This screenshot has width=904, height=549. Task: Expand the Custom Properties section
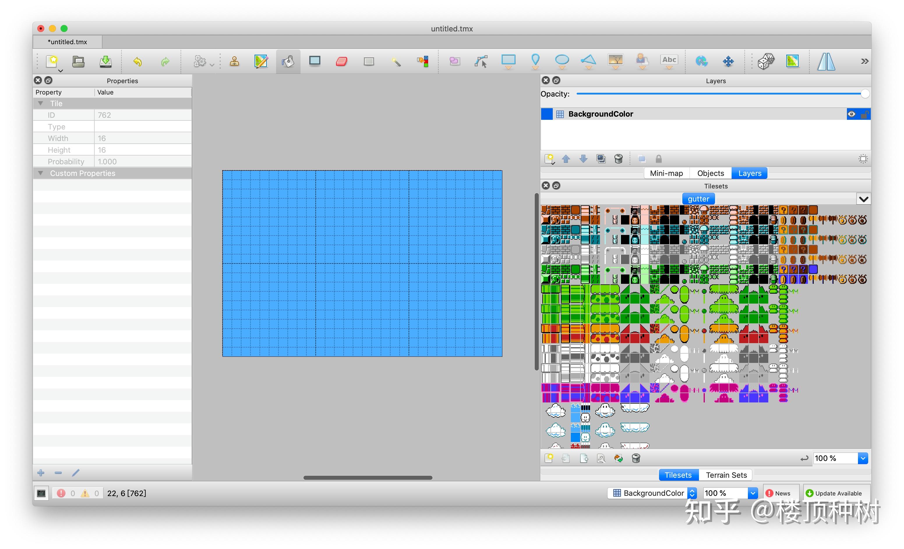(x=41, y=173)
